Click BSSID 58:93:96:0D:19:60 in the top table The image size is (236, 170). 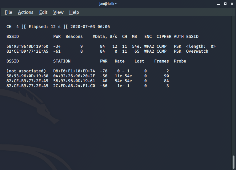pos(27,47)
